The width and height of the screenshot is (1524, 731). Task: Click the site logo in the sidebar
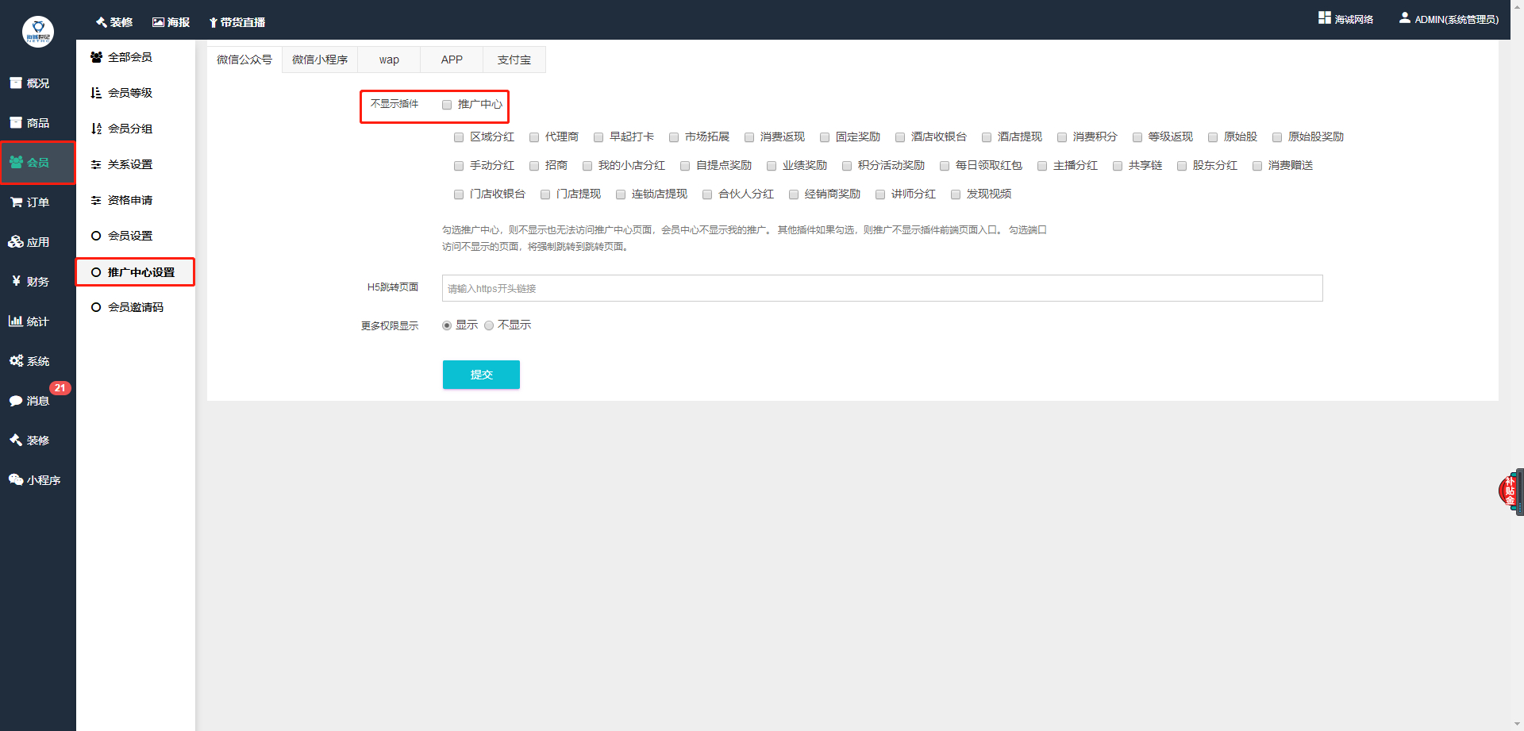pyautogui.click(x=38, y=32)
